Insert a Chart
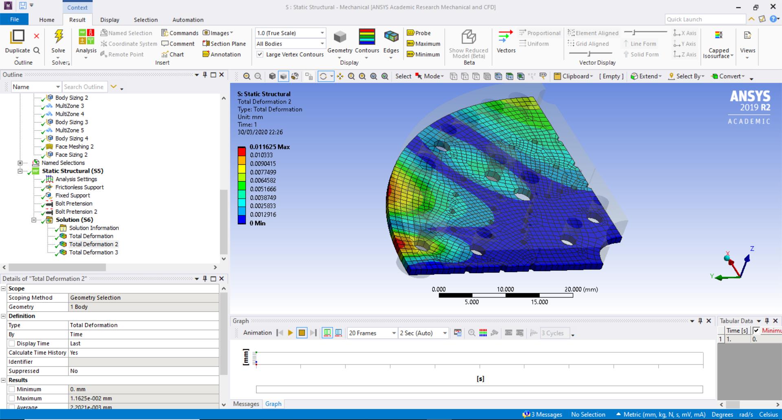Viewport: 782px width, 420px height. pos(173,54)
